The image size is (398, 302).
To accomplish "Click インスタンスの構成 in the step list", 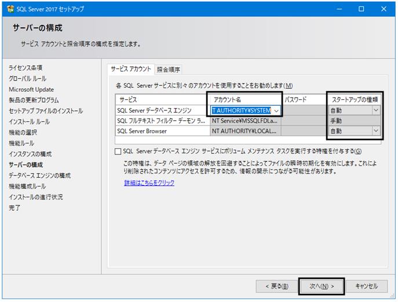I will click(30, 154).
